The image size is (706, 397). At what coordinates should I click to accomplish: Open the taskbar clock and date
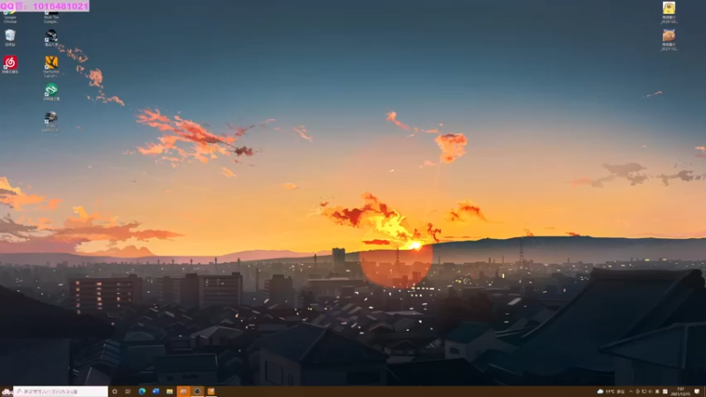point(680,392)
